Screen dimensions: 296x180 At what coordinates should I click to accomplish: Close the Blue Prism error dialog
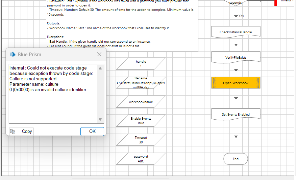tap(99, 54)
